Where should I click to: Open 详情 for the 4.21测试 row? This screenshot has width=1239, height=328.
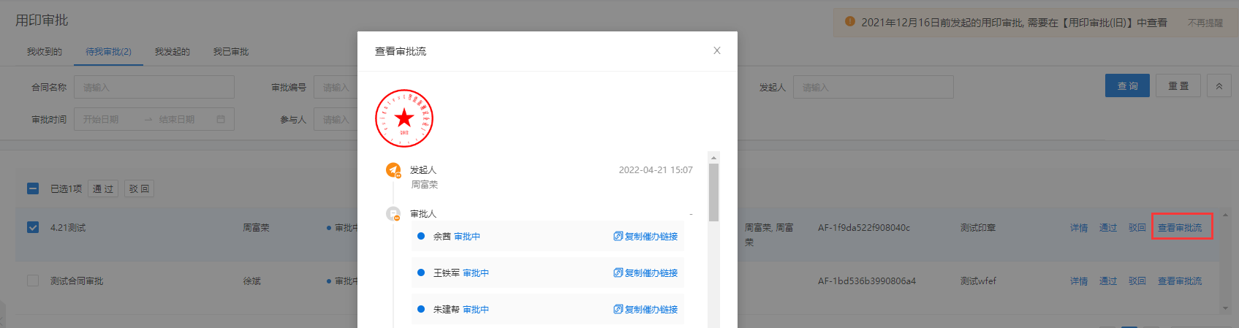(x=1079, y=228)
